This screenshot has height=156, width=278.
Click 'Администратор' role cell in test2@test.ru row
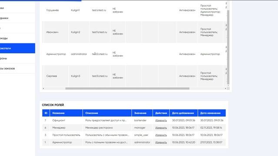click(x=210, y=54)
